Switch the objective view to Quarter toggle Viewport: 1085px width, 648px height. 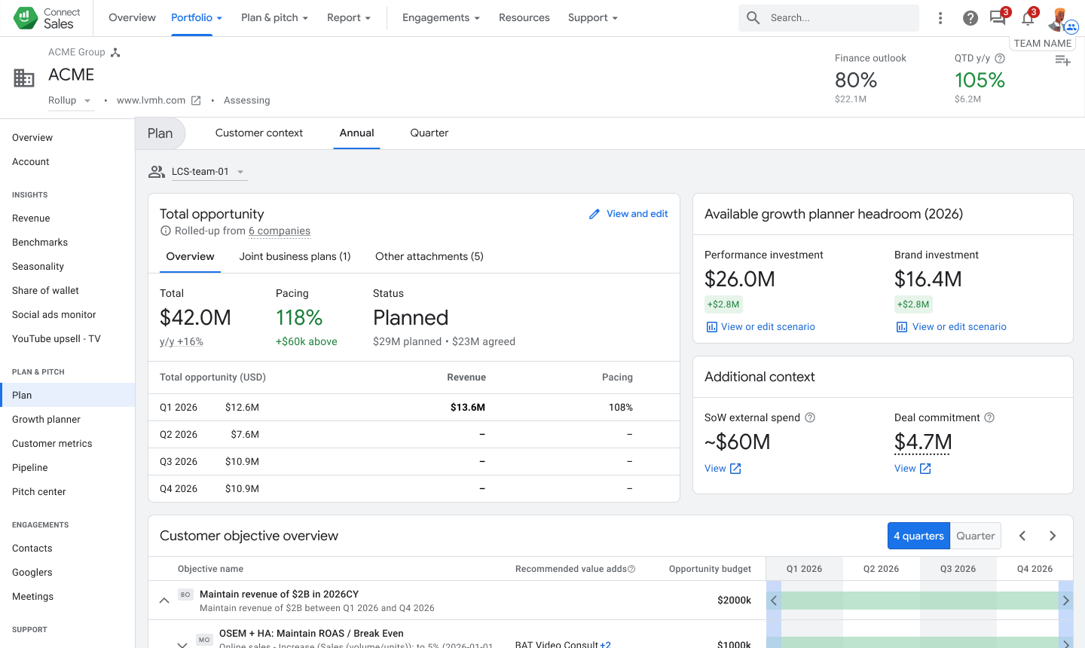[x=976, y=536]
